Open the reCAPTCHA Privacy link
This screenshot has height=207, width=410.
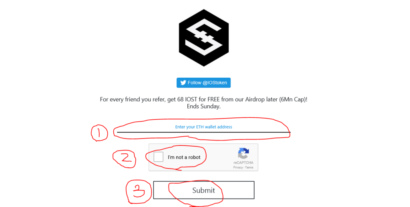[238, 167]
